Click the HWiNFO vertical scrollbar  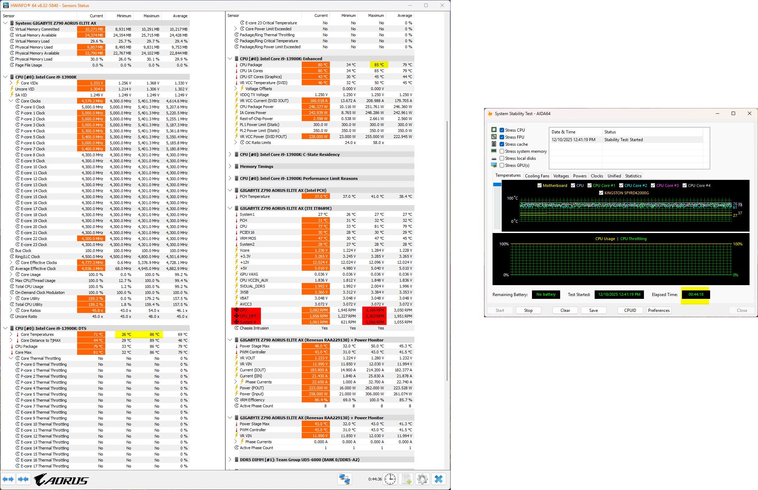[447, 246]
